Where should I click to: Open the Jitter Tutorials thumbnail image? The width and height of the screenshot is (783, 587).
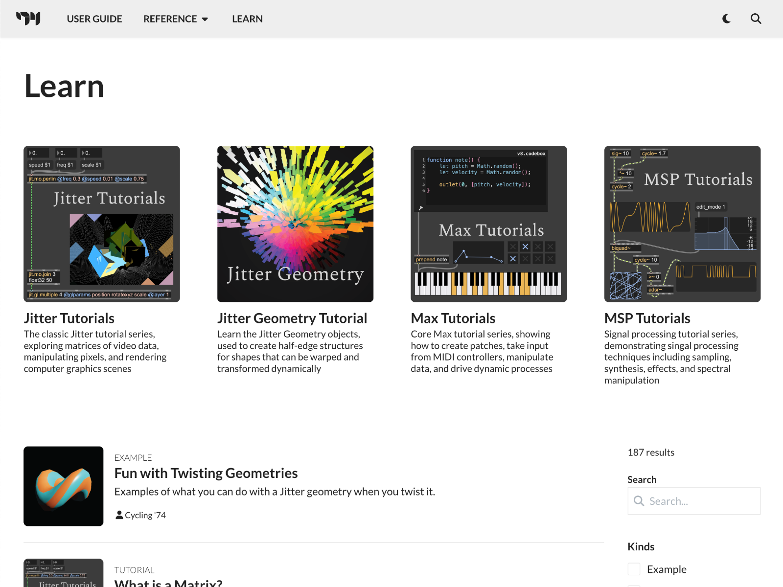(x=102, y=224)
